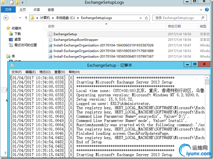Click the Explorer forward navigation arrow
Viewport: 213px width, 159px height.
click(14, 18)
